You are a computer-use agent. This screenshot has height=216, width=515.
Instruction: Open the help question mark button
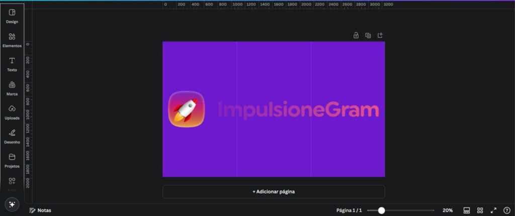click(507, 210)
